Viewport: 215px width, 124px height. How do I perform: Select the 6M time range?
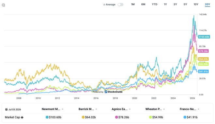[x=143, y=4]
